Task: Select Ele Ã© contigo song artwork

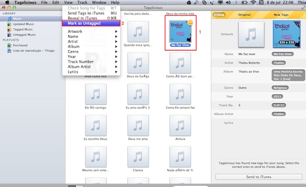Action: pos(96,94)
